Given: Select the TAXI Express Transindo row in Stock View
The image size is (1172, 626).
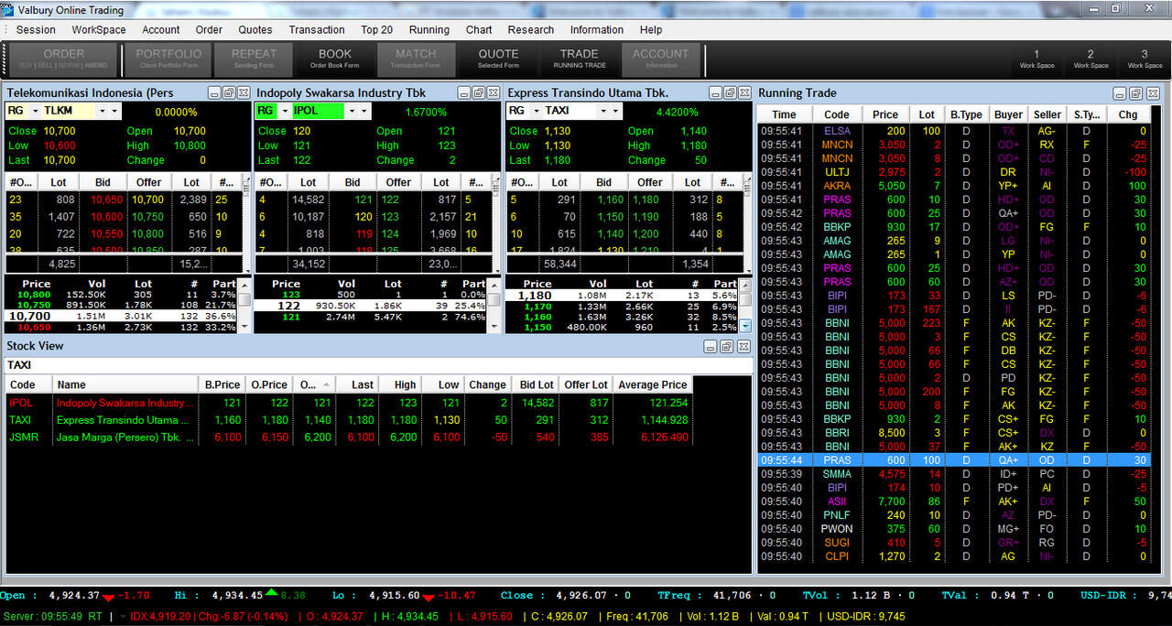Looking at the screenshot, I should [x=349, y=420].
